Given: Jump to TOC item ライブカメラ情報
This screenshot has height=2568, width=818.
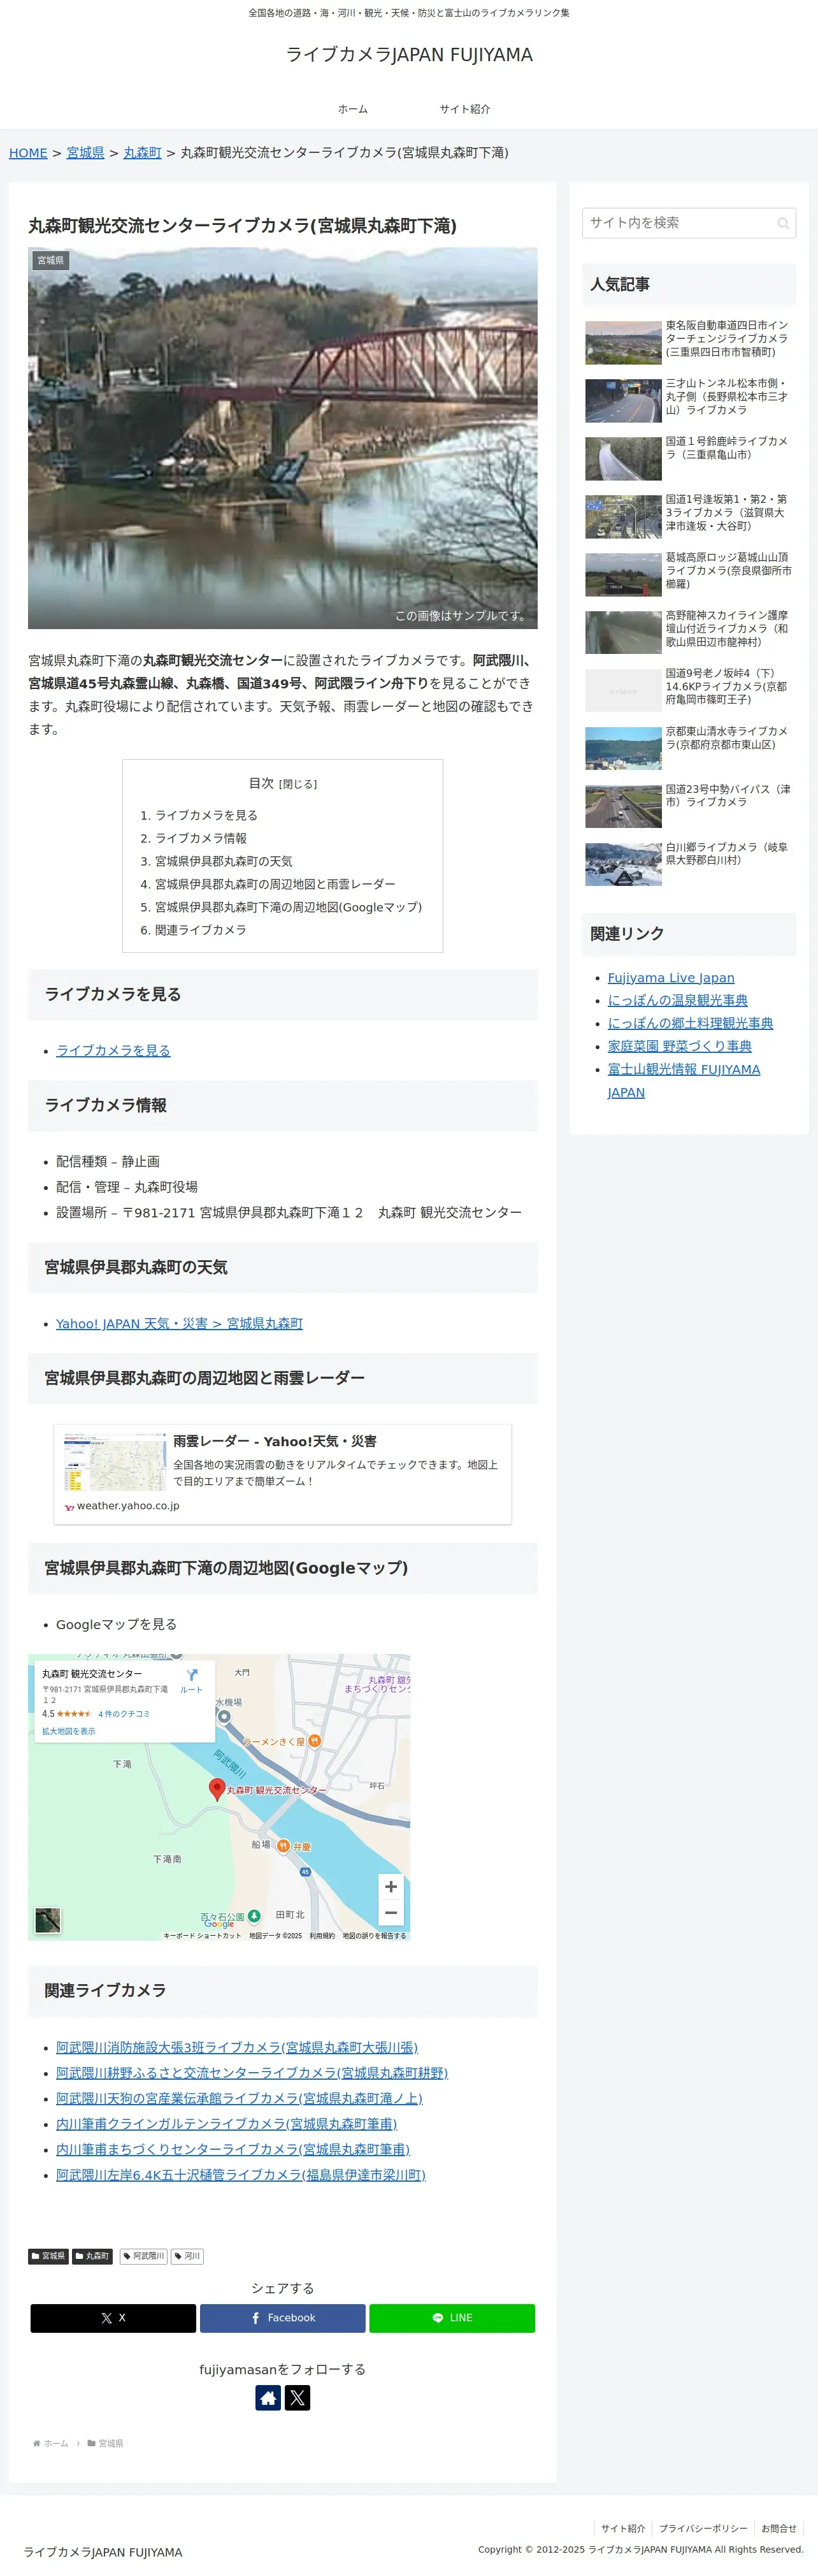Looking at the screenshot, I should pyautogui.click(x=200, y=838).
